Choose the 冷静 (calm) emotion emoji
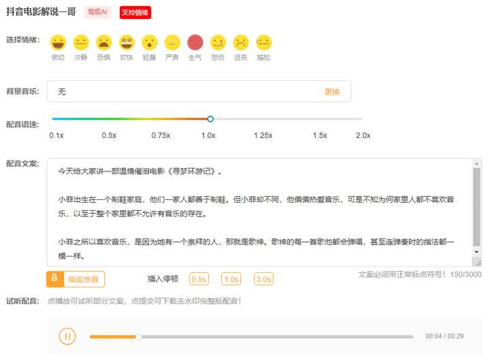This screenshot has height=364, width=490. click(80, 42)
